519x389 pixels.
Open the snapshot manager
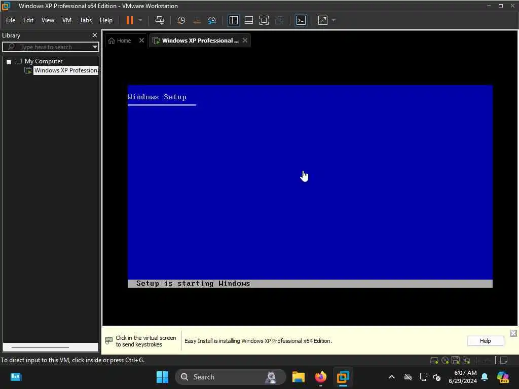212,20
